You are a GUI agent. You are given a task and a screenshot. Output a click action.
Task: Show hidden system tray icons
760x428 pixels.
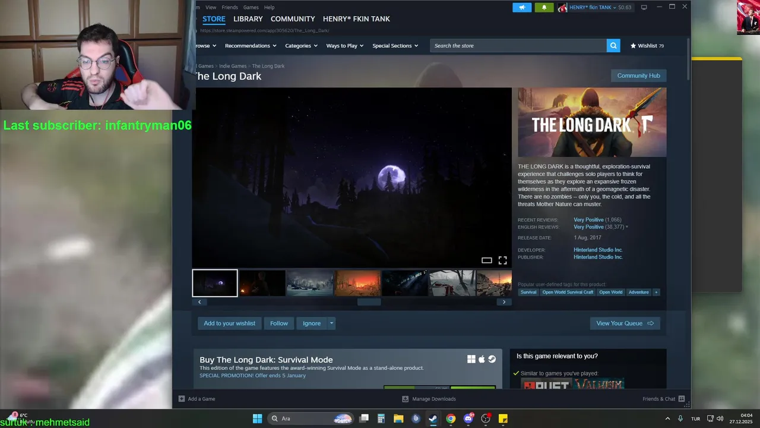coord(667,418)
